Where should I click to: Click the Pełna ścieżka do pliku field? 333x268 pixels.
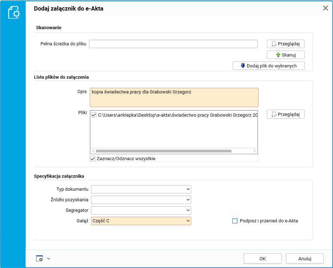click(173, 44)
